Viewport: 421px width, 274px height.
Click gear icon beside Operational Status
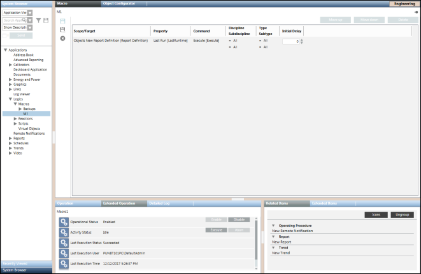pos(64,222)
